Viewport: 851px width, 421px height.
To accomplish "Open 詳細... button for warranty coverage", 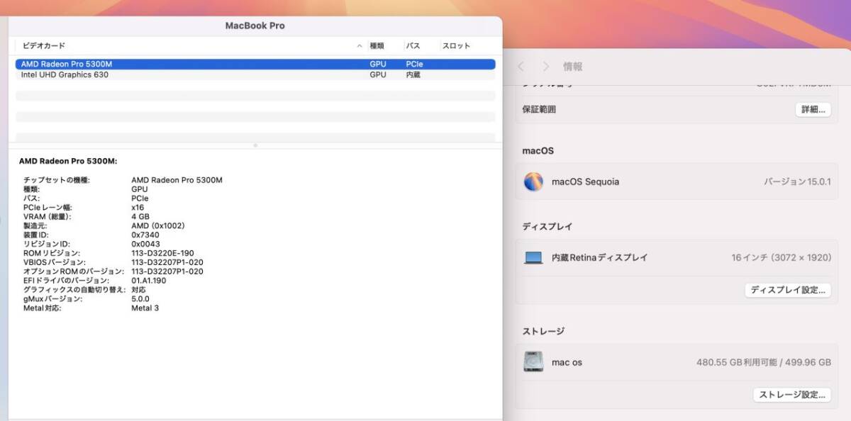I will 813,110.
